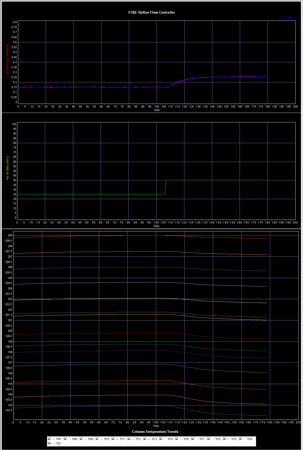The height and width of the screenshot is (450, 303).
Task: Disable the TI09 trend line checkbox
Action: (81, 439)
